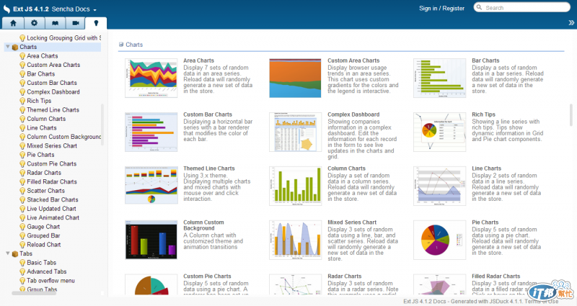
Task: Select Custom Area Charts tree item
Action: (x=53, y=65)
